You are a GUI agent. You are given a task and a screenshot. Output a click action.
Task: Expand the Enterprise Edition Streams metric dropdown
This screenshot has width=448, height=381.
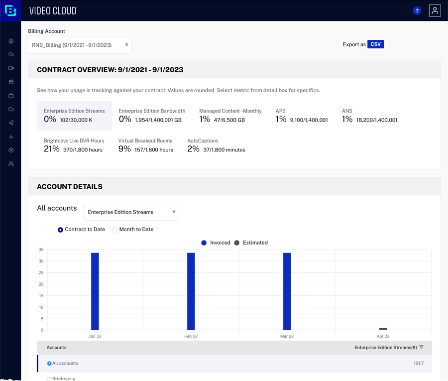pos(131,212)
